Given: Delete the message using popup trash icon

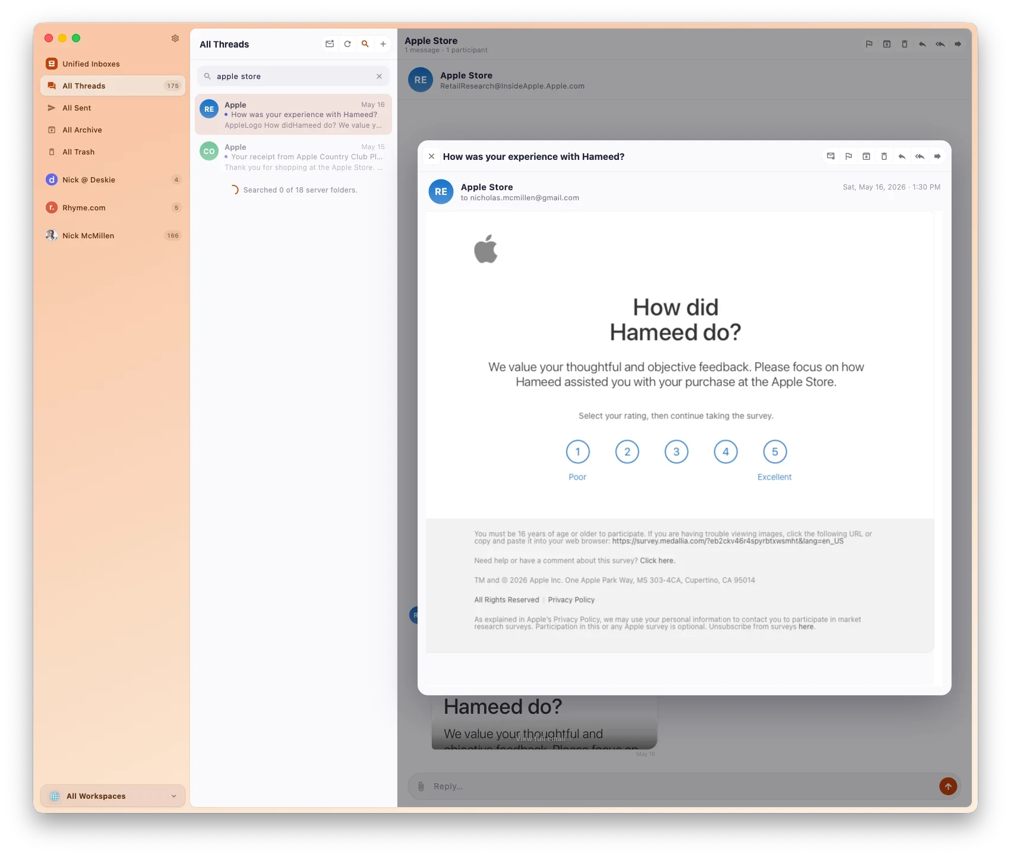Looking at the screenshot, I should tap(884, 156).
